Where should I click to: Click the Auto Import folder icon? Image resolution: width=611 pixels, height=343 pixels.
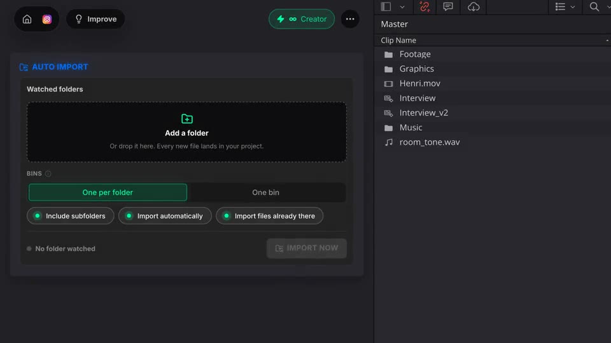pyautogui.click(x=24, y=67)
